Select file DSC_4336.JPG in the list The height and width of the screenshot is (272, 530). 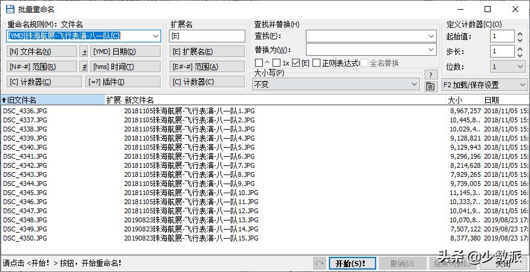[x=25, y=111]
